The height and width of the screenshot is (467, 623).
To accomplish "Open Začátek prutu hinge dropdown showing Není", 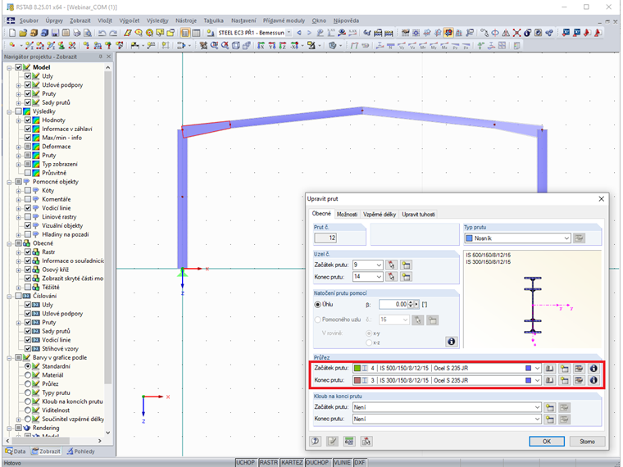I will [x=536, y=407].
